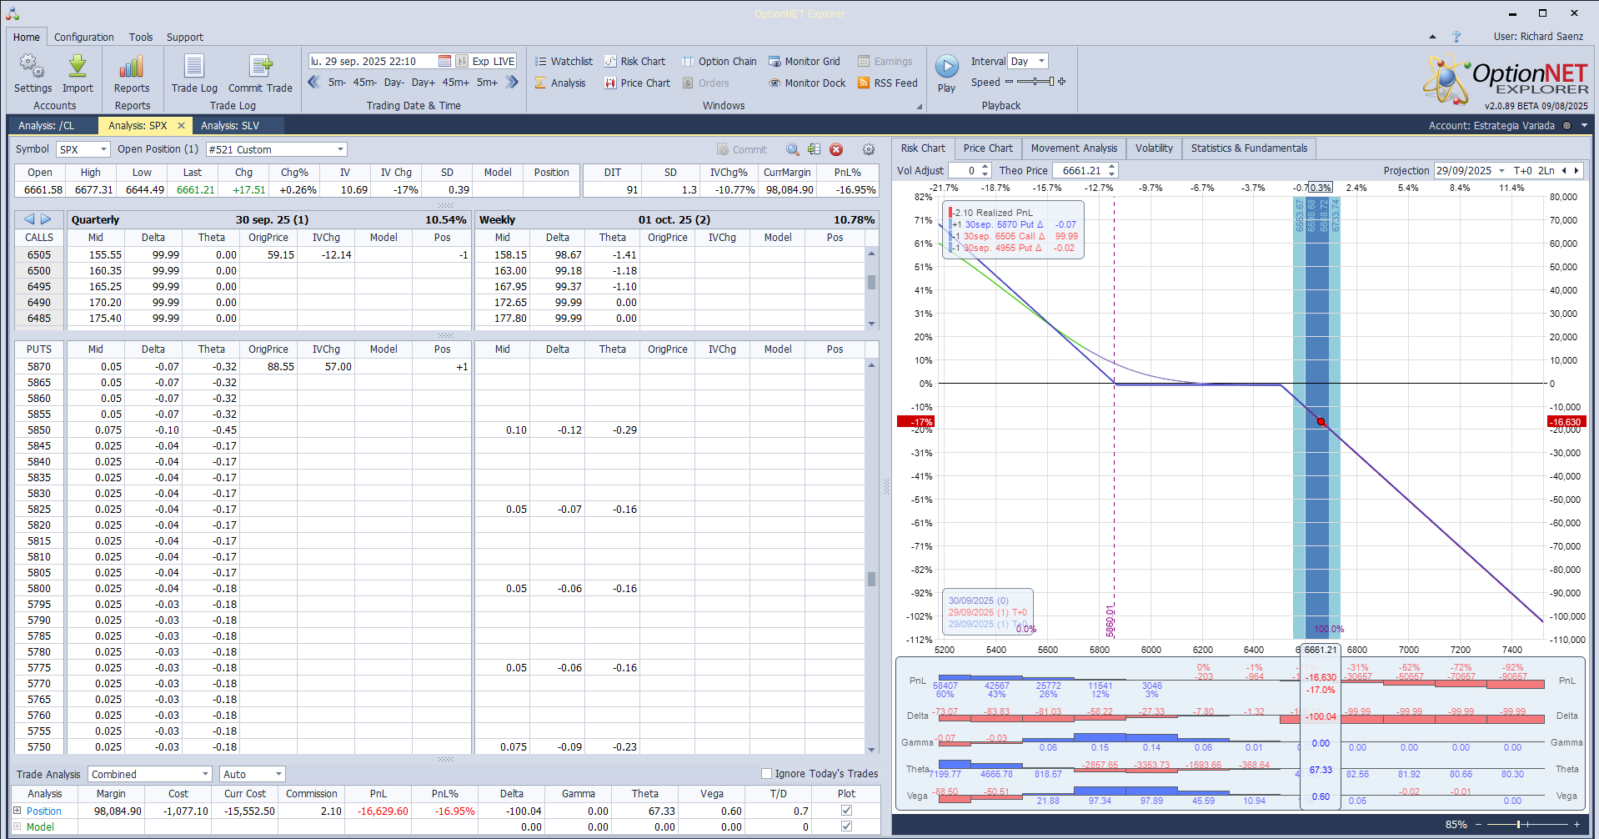Click the magnifier search icon beside Commit

tap(792, 149)
